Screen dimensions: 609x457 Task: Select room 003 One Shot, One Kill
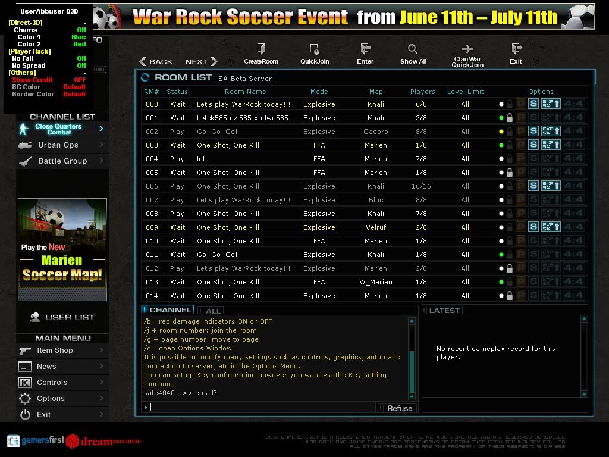tap(364, 145)
